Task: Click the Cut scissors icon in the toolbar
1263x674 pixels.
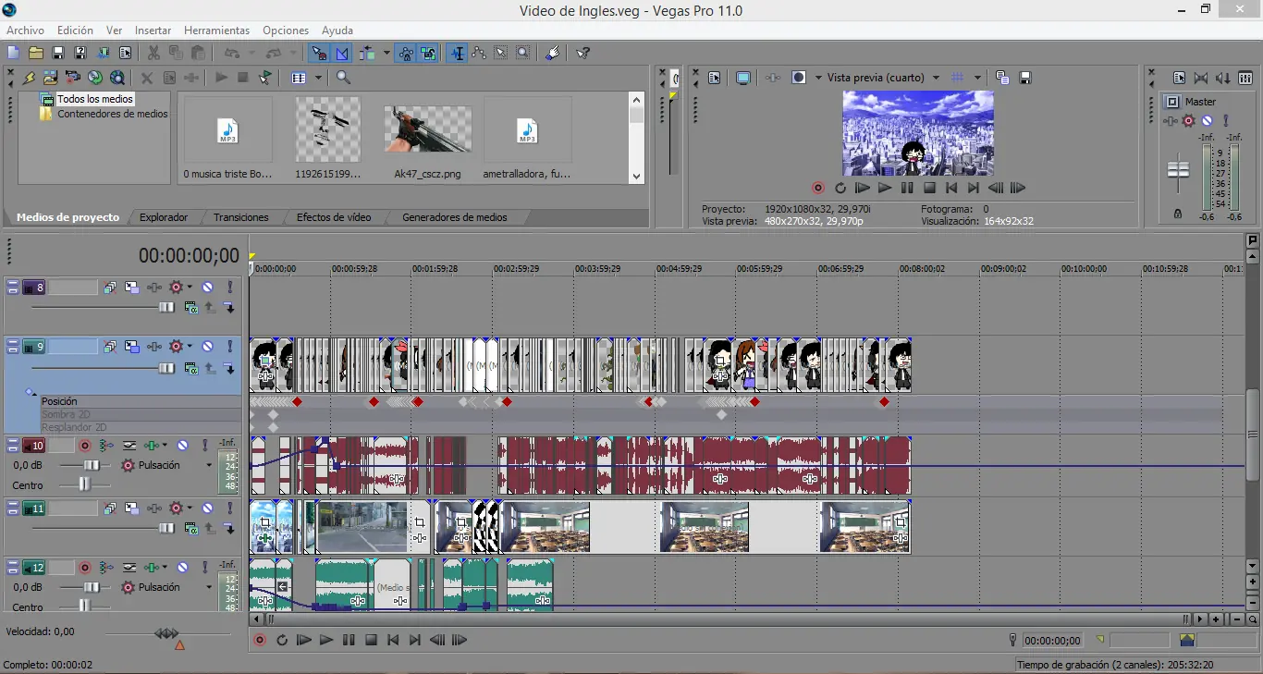Action: point(153,54)
